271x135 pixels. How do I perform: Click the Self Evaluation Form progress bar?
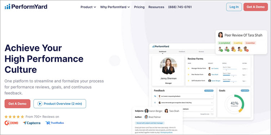click(230, 81)
